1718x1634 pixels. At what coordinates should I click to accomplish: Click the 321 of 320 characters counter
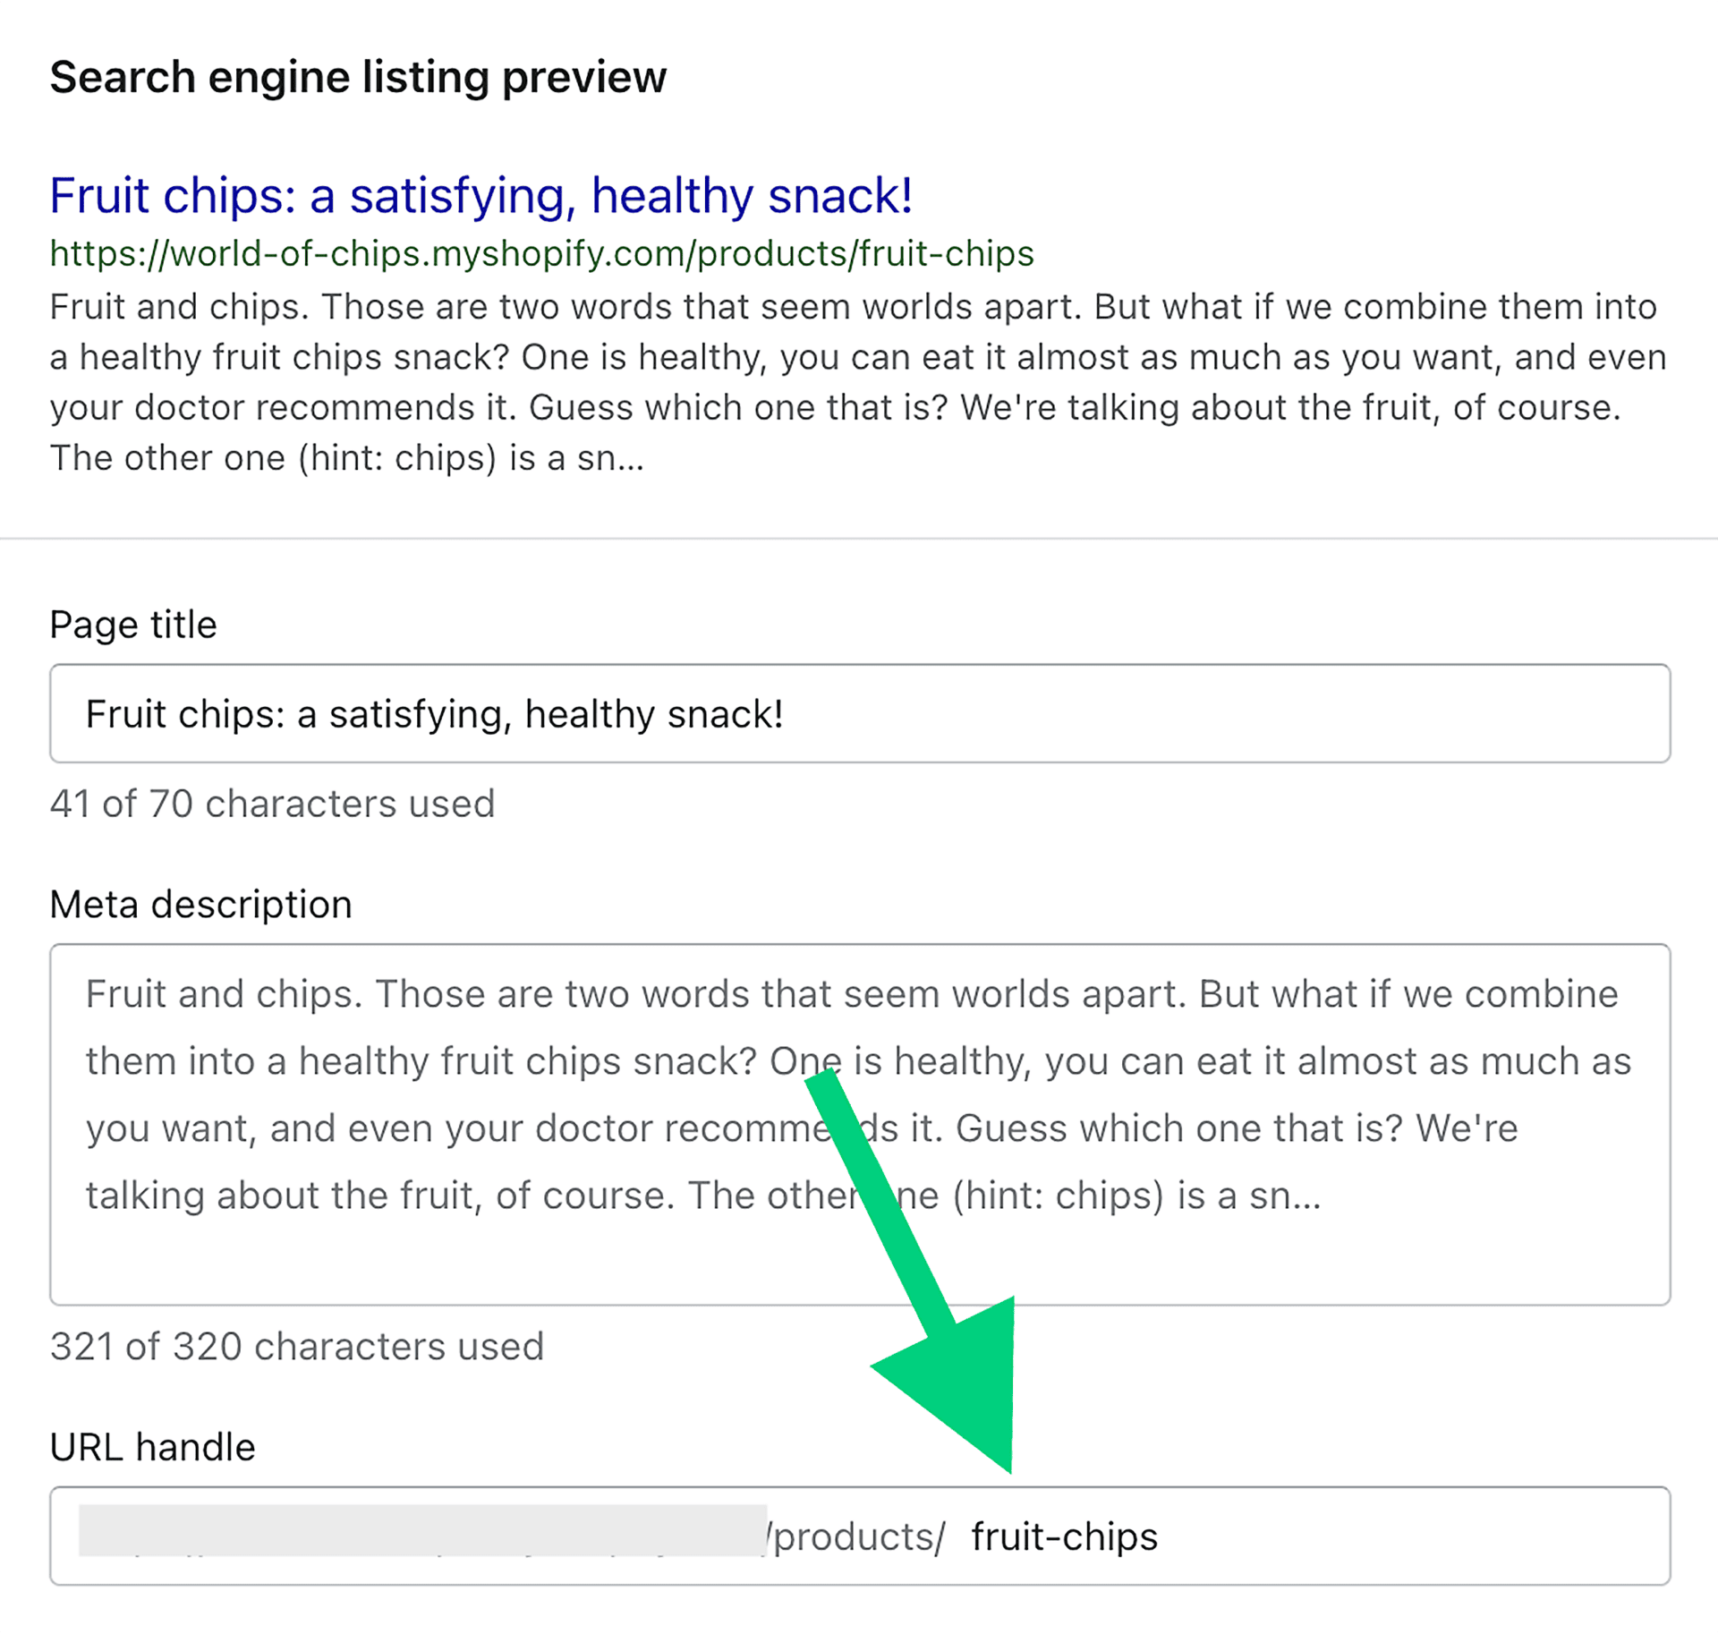[297, 1345]
